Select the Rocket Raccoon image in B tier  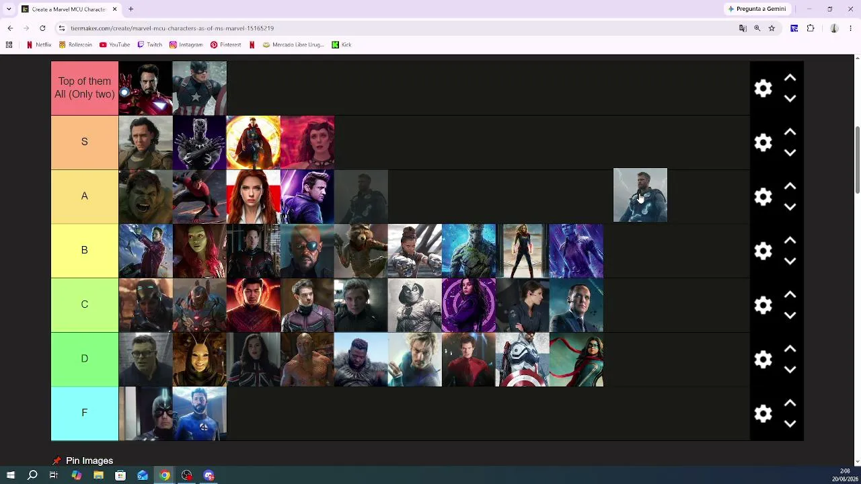point(361,251)
